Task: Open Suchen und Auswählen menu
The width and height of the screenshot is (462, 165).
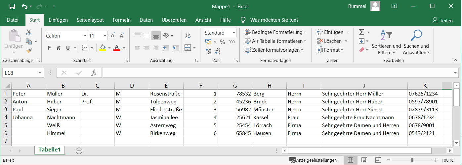Action: tap(416, 43)
